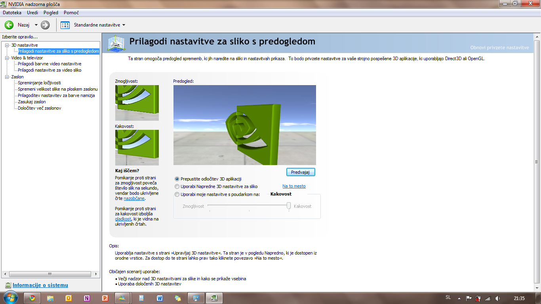The width and height of the screenshot is (541, 304).
Task: Select Prilagodi nastavitve za sliko s predogledom
Action: coord(58,51)
